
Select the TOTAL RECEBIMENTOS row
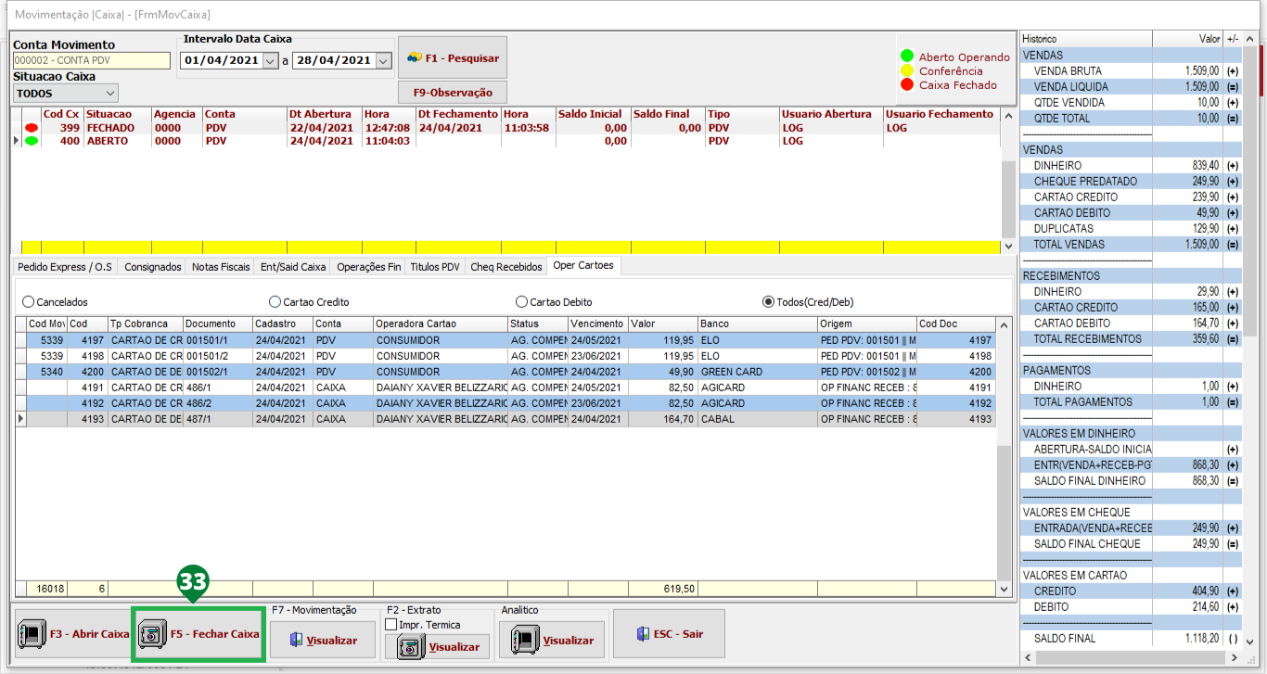[1131, 338]
